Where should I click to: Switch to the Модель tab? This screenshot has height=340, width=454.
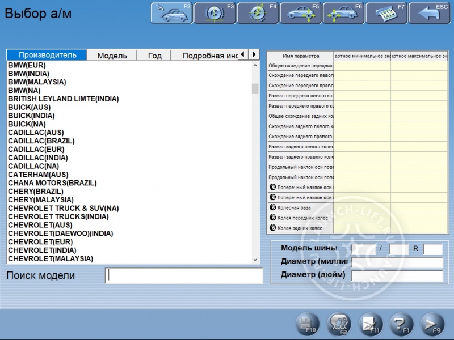[112, 55]
